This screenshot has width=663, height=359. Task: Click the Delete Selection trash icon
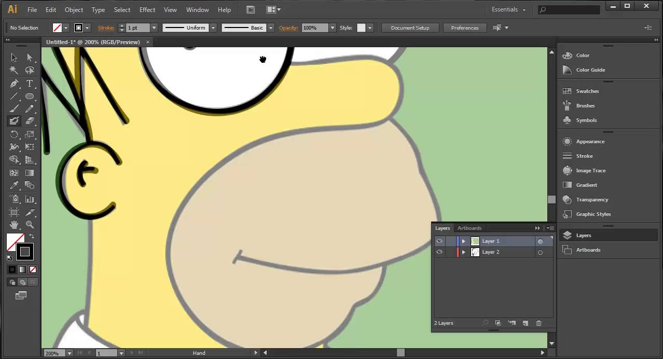click(538, 323)
